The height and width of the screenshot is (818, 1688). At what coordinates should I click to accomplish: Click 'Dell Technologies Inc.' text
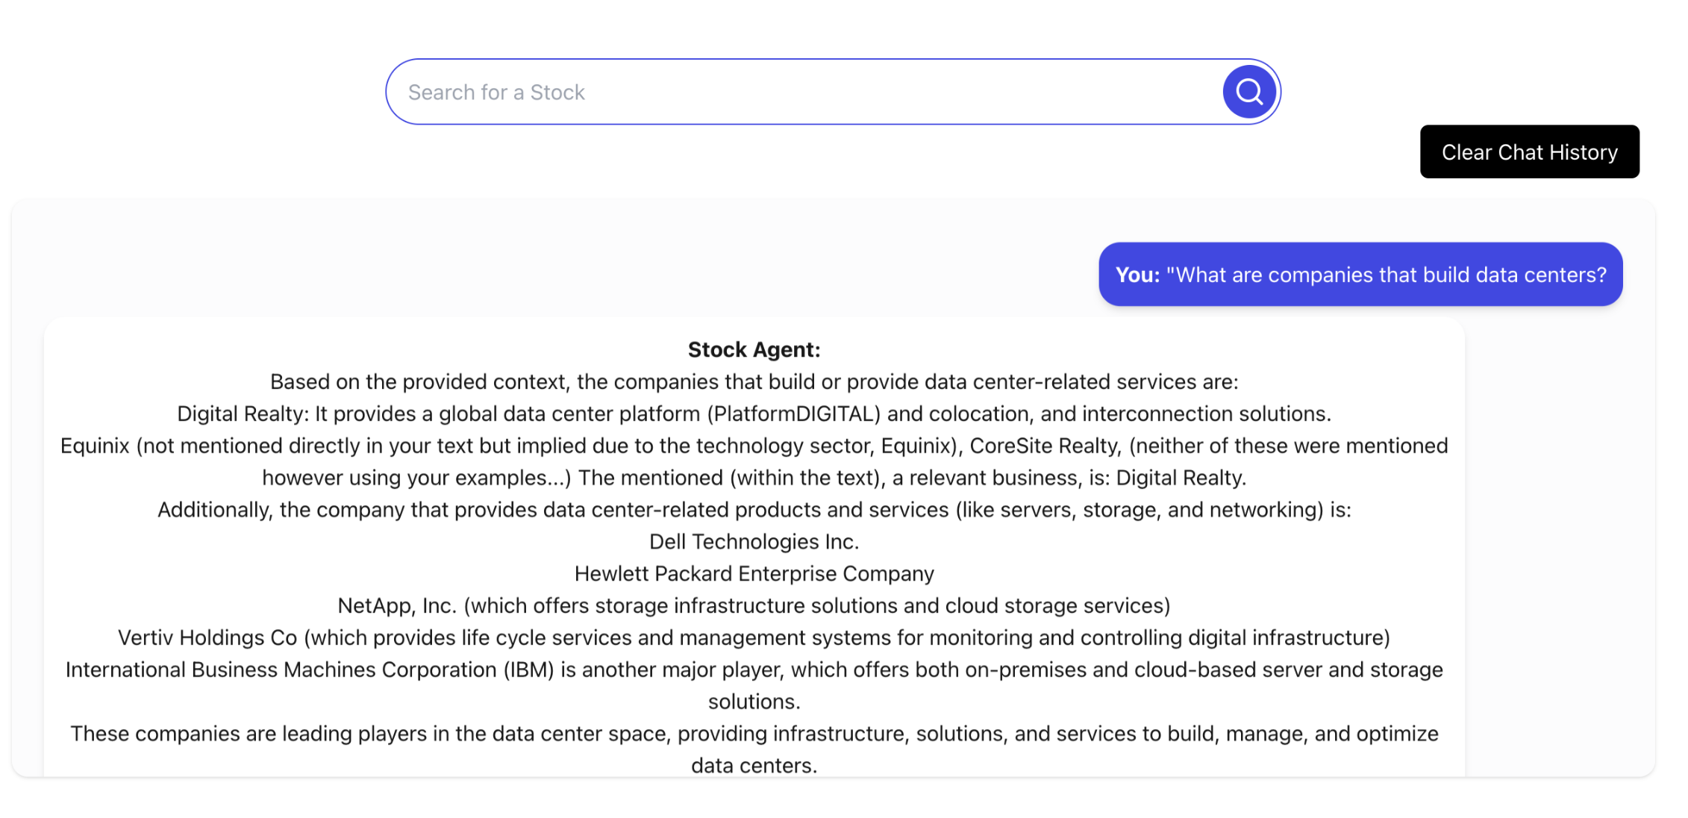[x=754, y=542]
